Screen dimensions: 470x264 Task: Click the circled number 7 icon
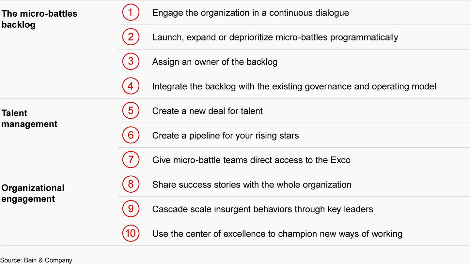tap(131, 160)
